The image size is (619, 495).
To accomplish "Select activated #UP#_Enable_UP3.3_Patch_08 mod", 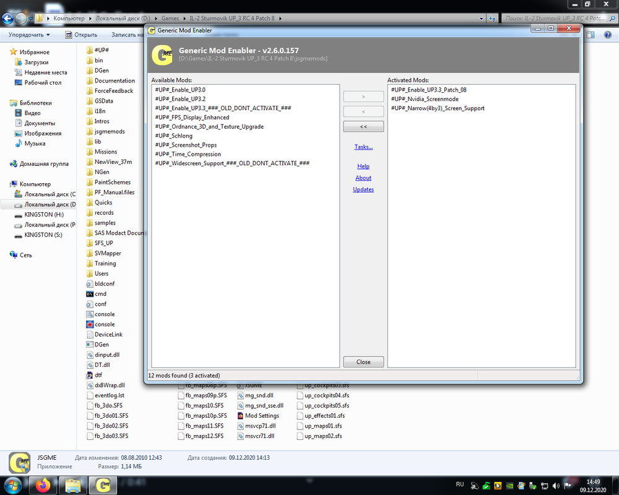I will (x=429, y=90).
